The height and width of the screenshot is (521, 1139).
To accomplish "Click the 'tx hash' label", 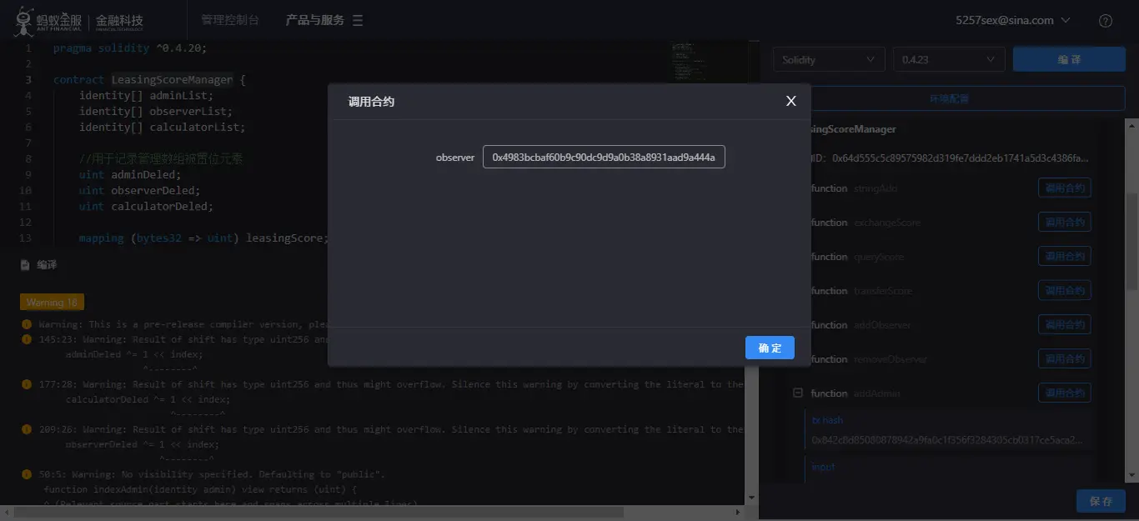I will (827, 420).
